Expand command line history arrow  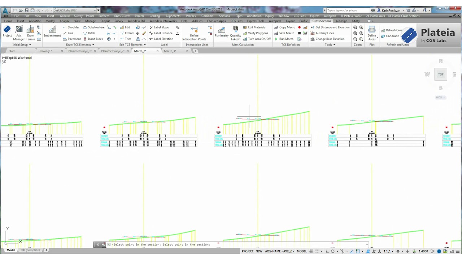pyautogui.click(x=367, y=244)
